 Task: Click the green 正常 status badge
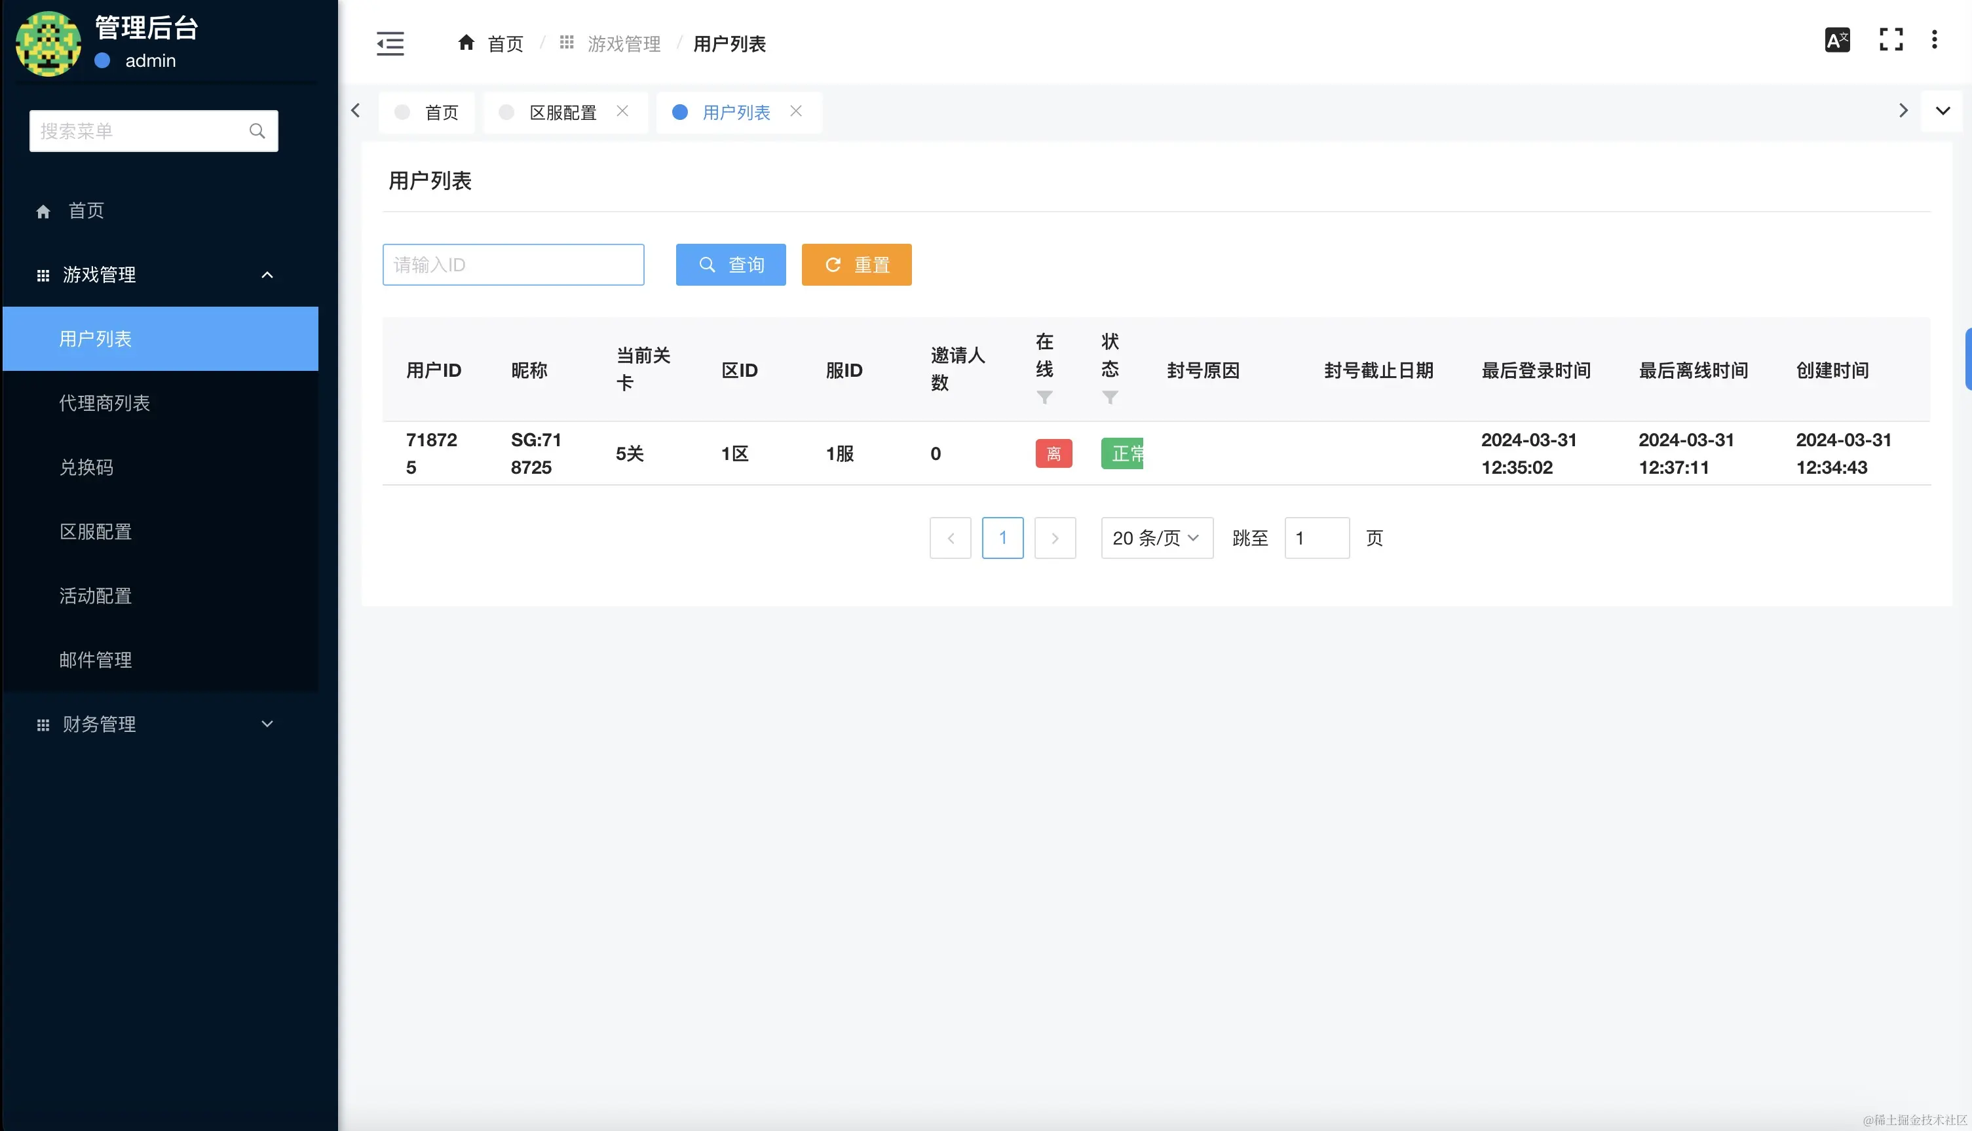[x=1123, y=453]
